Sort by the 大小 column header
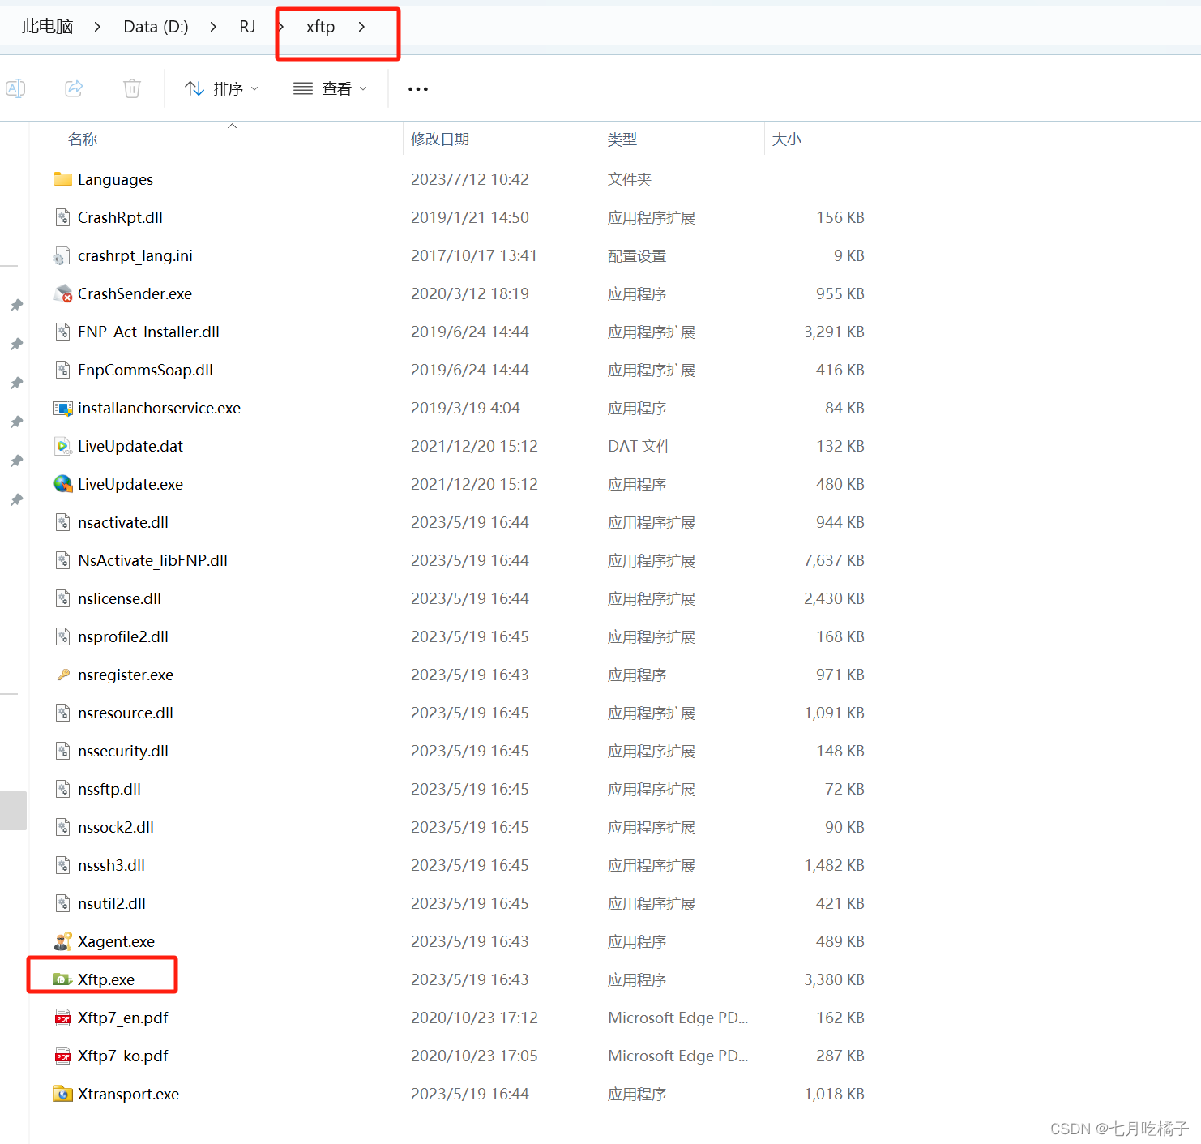 tap(786, 139)
